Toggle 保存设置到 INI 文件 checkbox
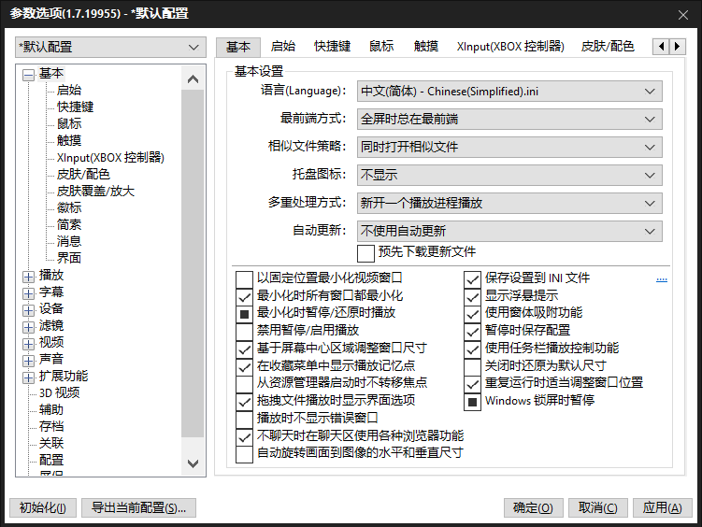 pos(473,278)
